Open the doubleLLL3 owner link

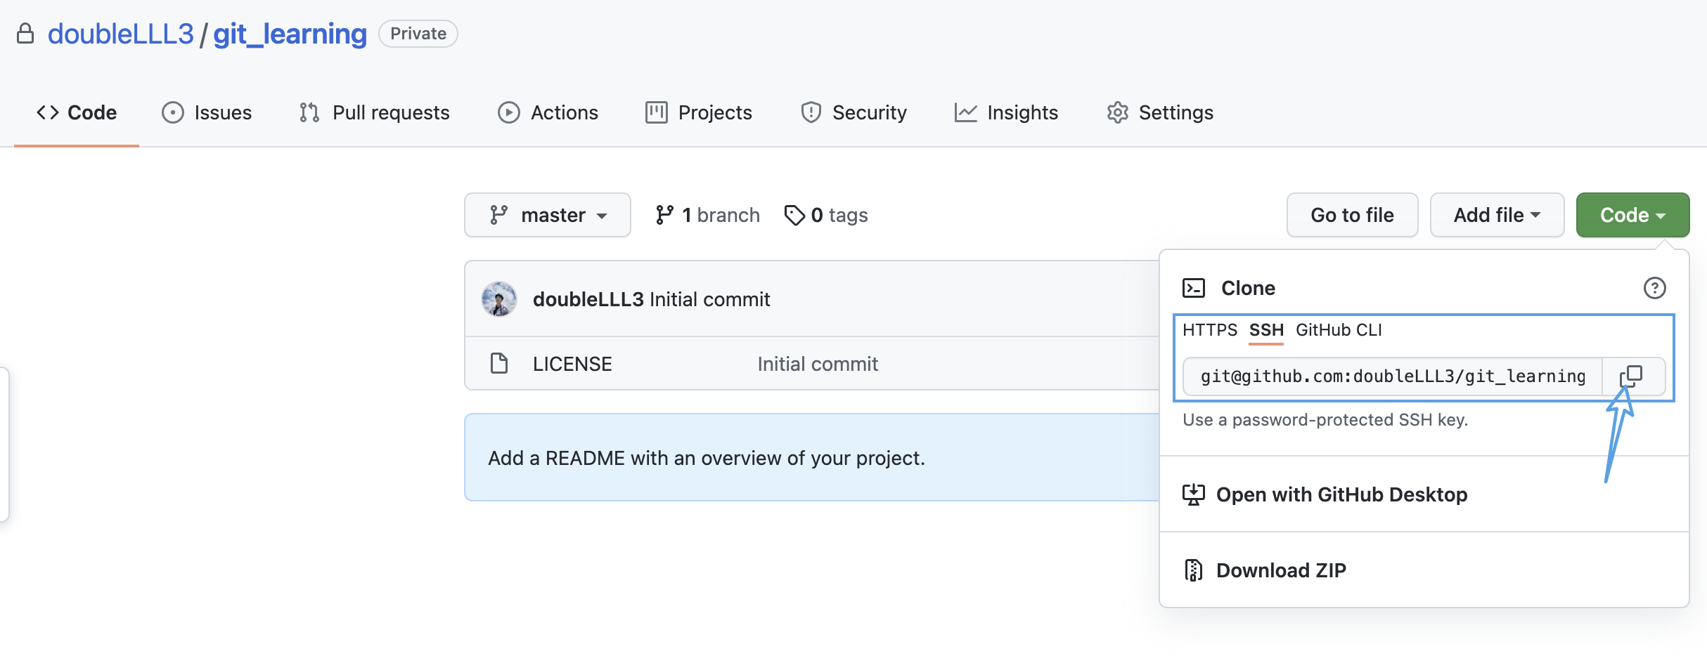[120, 34]
